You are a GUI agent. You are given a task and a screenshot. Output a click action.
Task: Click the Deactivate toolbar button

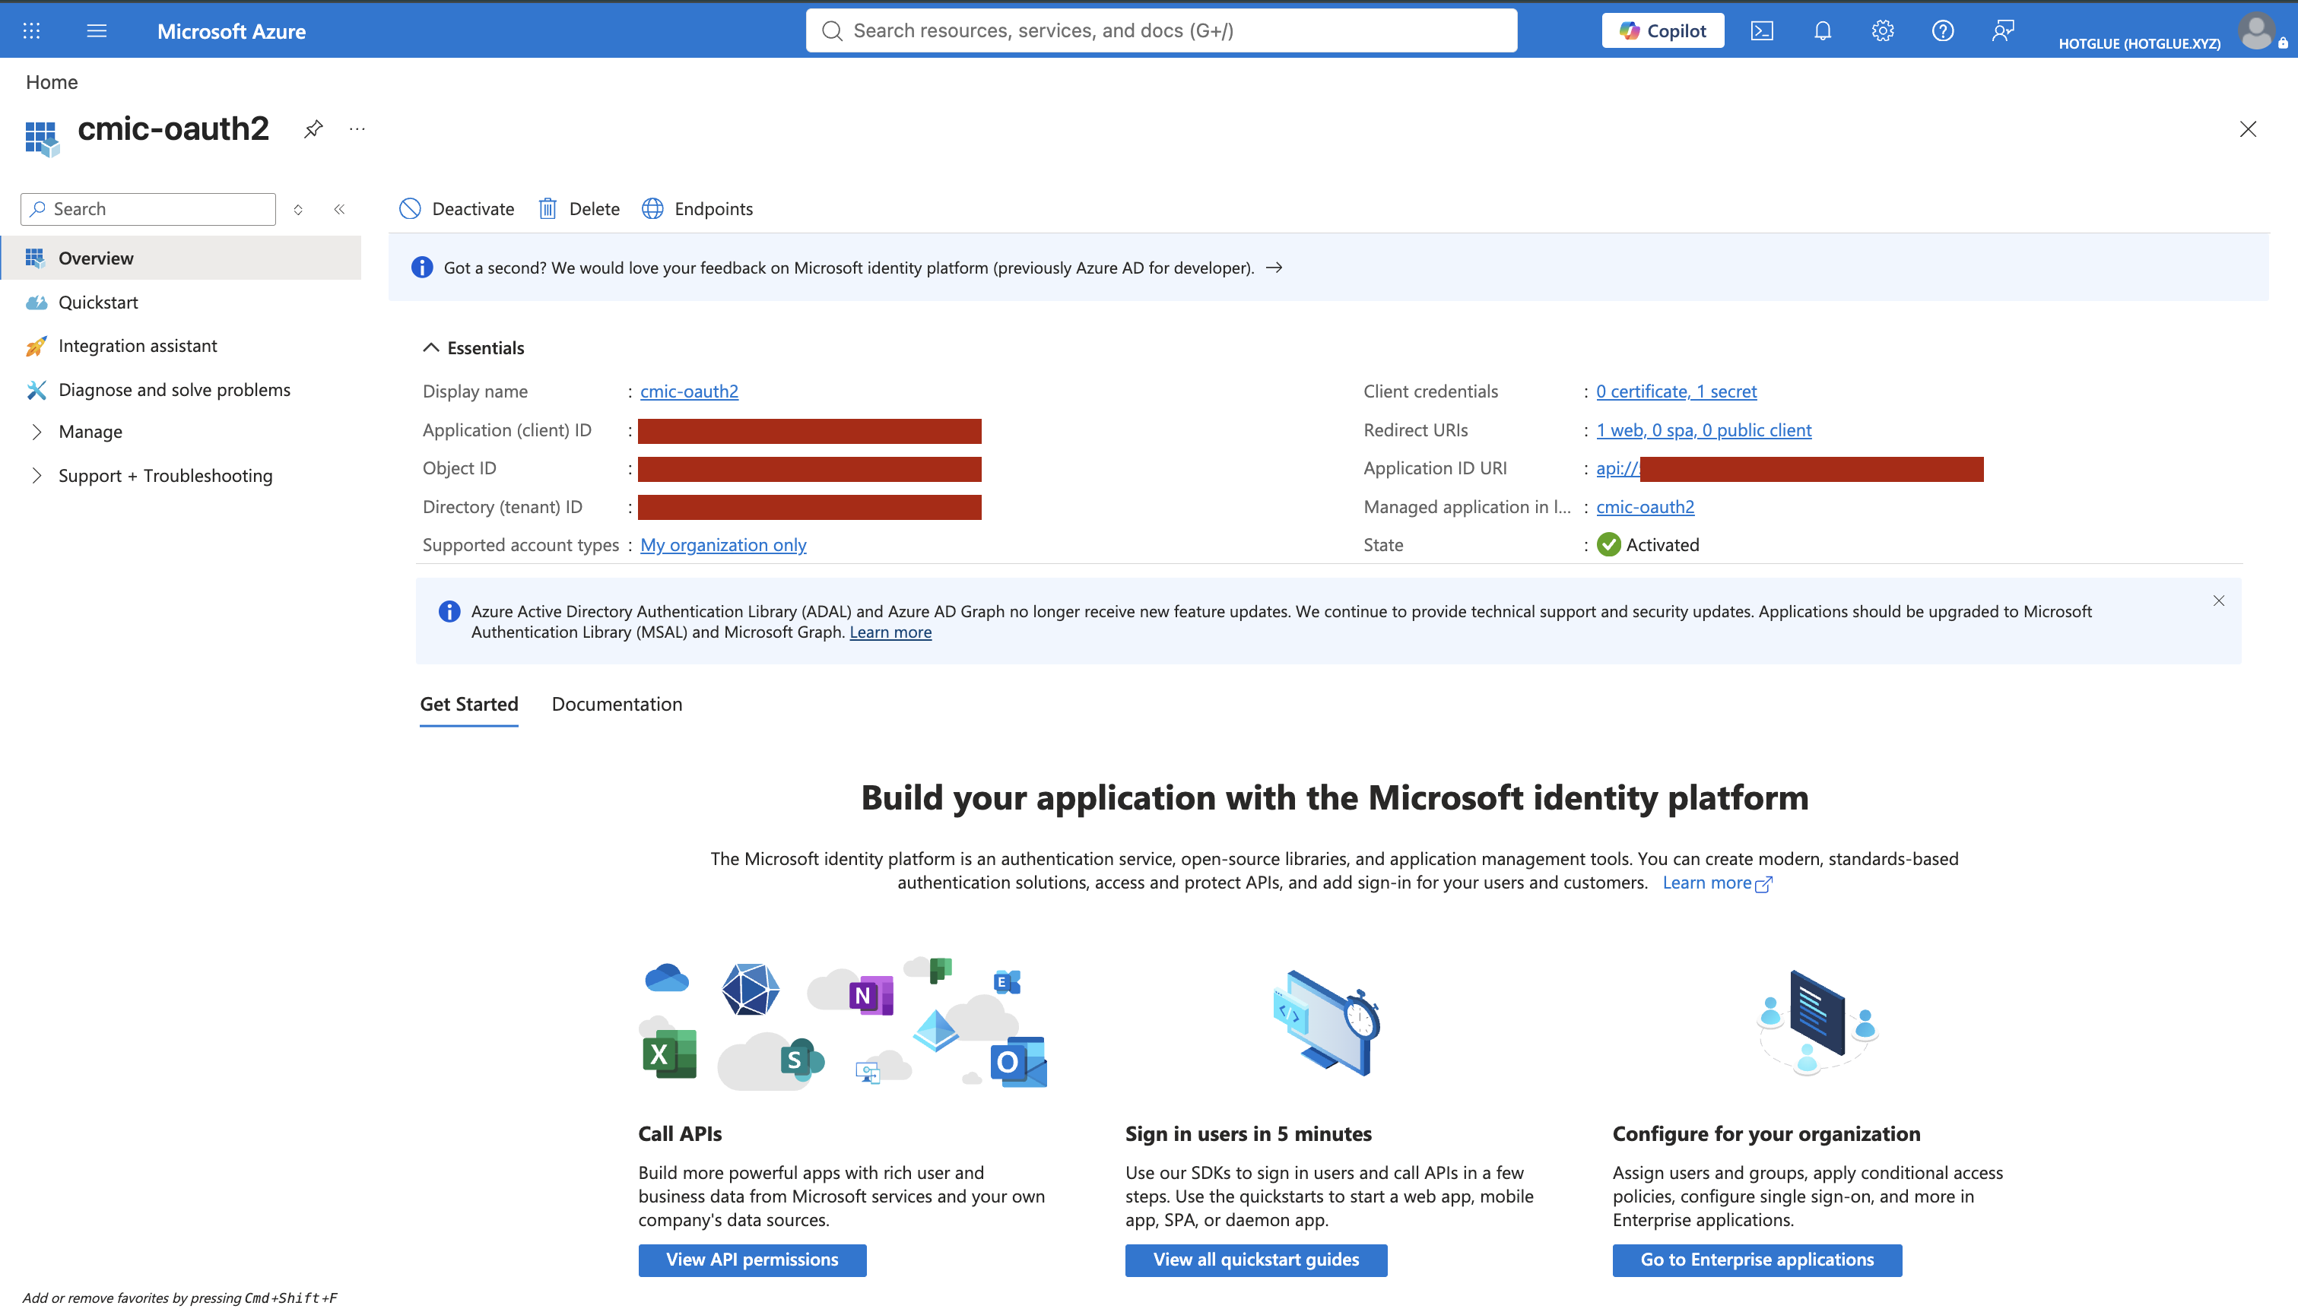(457, 209)
